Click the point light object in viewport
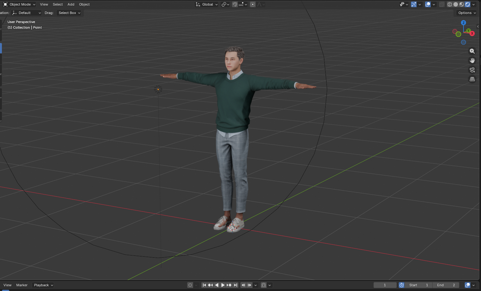Image resolution: width=481 pixels, height=291 pixels. coord(158,89)
